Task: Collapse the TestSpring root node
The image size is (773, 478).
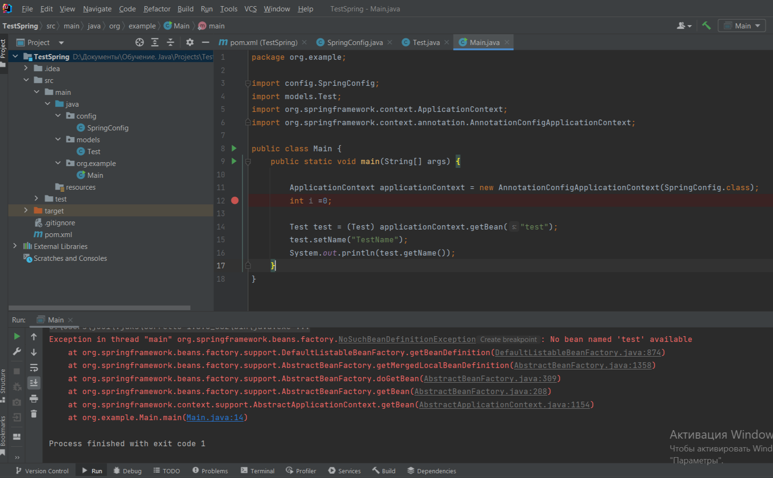Action: (15, 56)
